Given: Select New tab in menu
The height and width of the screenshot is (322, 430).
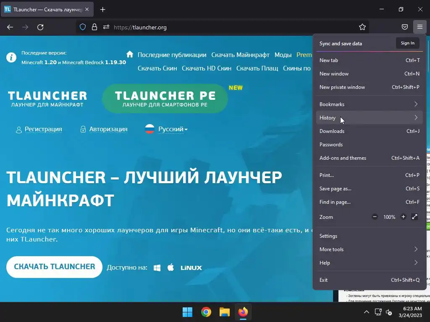Looking at the screenshot, I should [370, 60].
